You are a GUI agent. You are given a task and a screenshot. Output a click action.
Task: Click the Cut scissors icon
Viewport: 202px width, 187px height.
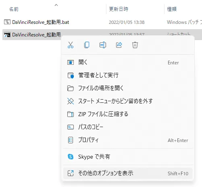71,45
